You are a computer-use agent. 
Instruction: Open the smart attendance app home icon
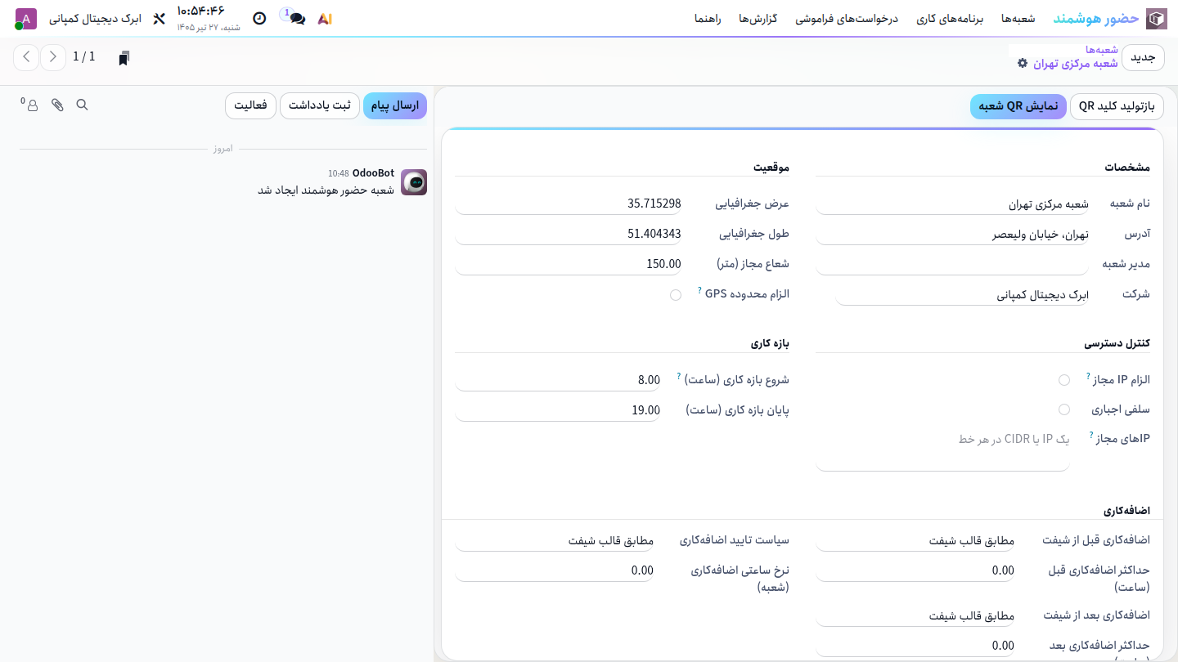pyautogui.click(x=1156, y=19)
